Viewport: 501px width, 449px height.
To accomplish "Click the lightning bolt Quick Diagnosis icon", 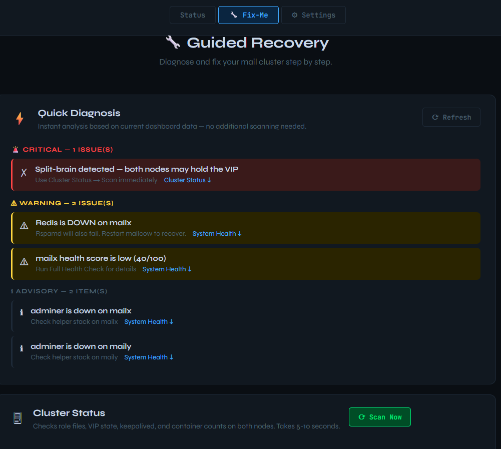I will click(20, 119).
